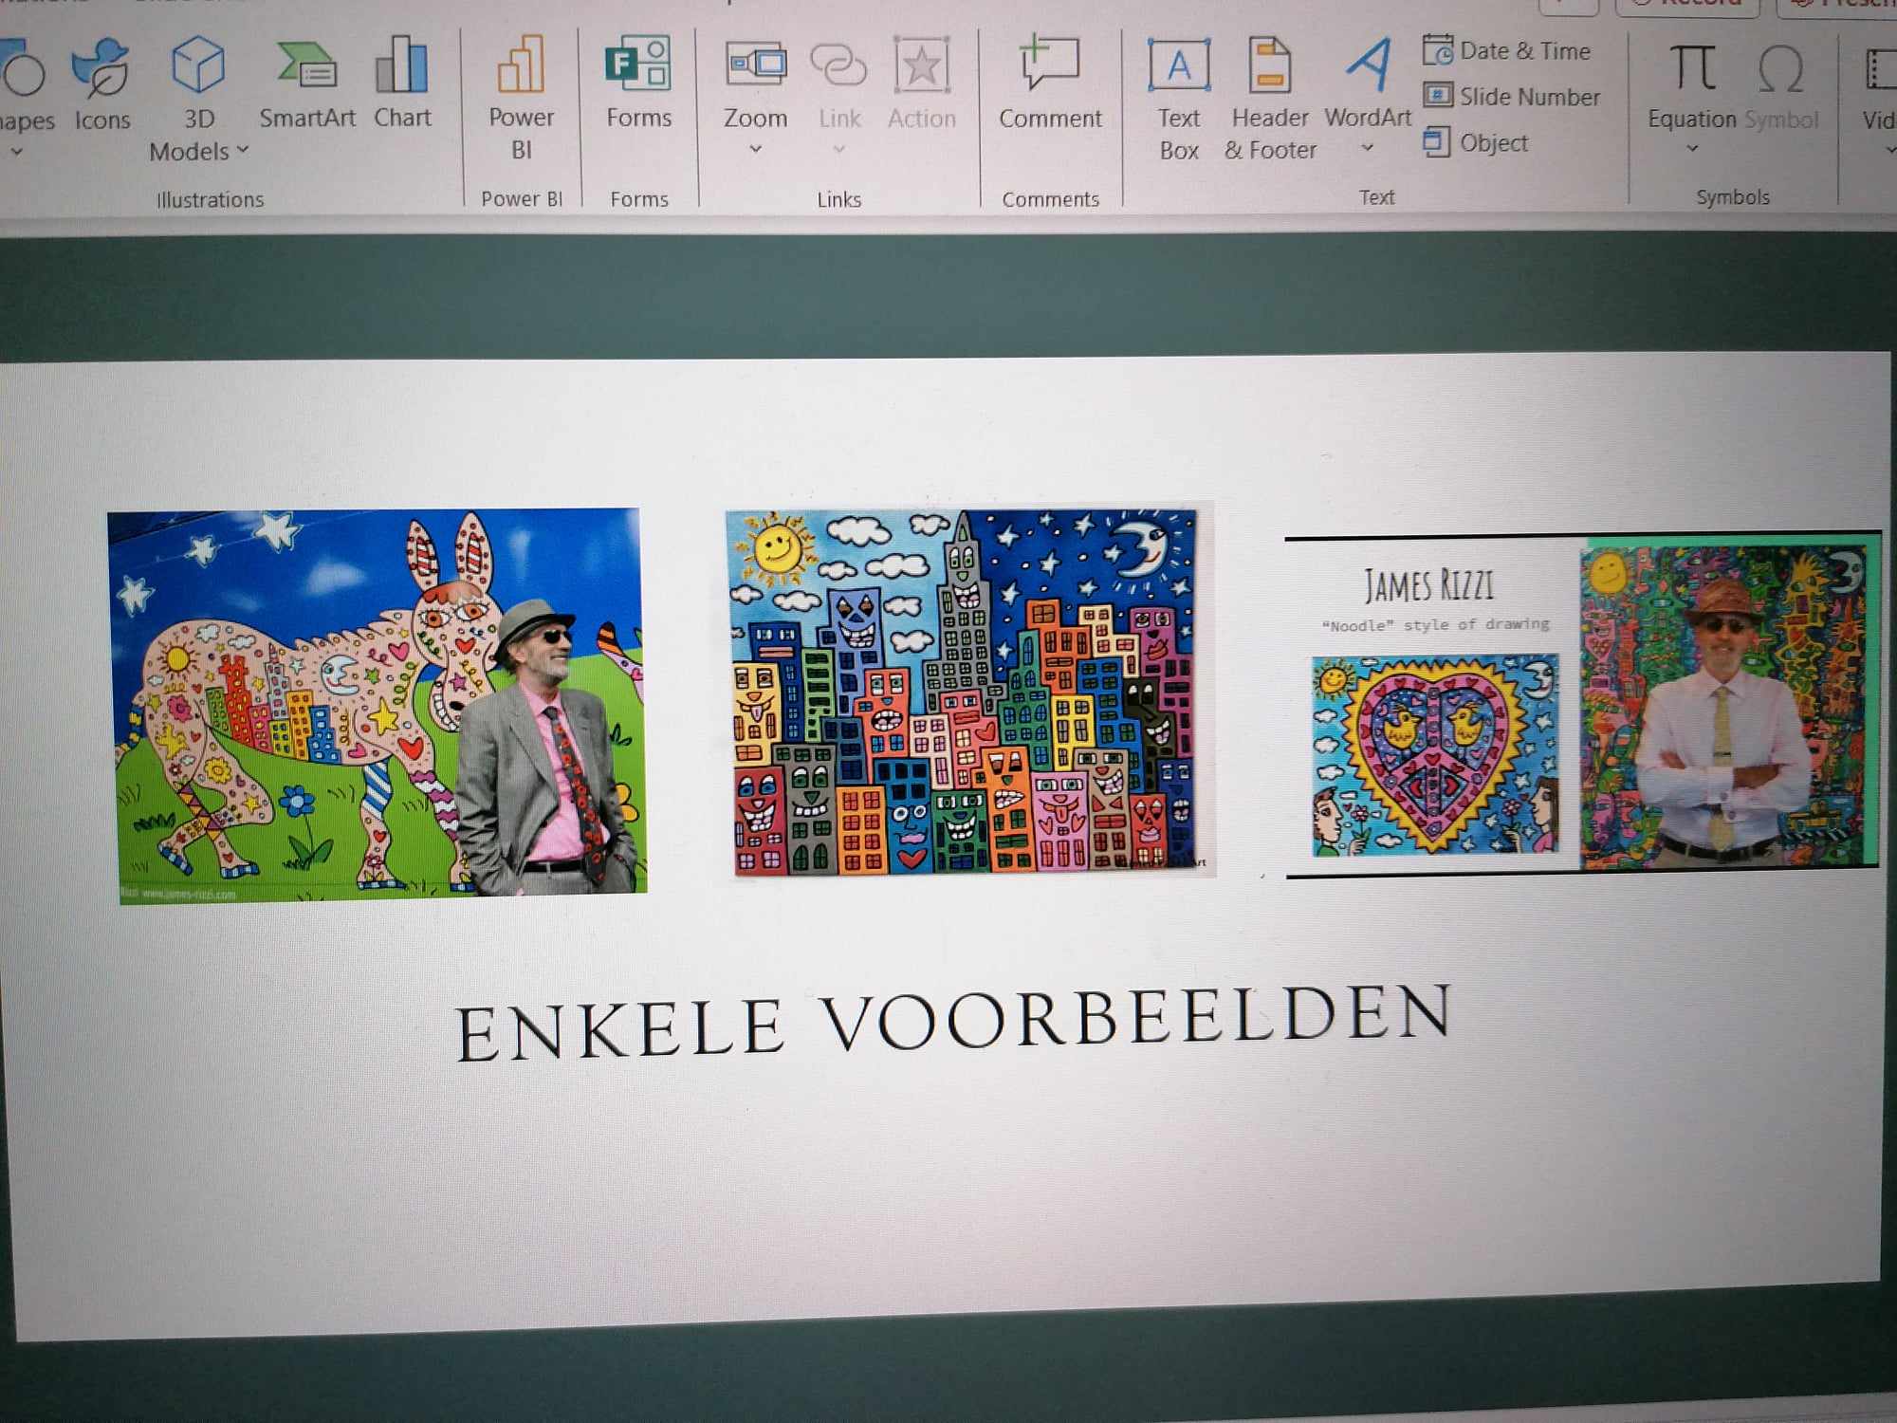Select the donkey mural photo on slide
The width and height of the screenshot is (1897, 1423).
(x=379, y=706)
